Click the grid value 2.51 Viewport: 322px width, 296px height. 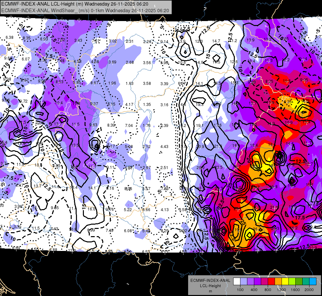(x=164, y=168)
